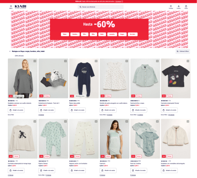This screenshot has height=178, width=197.
Task: Open the Cesta shopping basket icon
Action: coord(186,7)
